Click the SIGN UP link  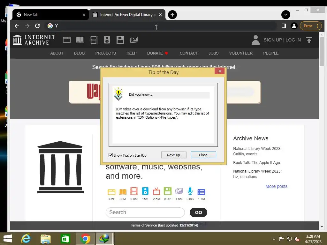pyautogui.click(x=273, y=40)
